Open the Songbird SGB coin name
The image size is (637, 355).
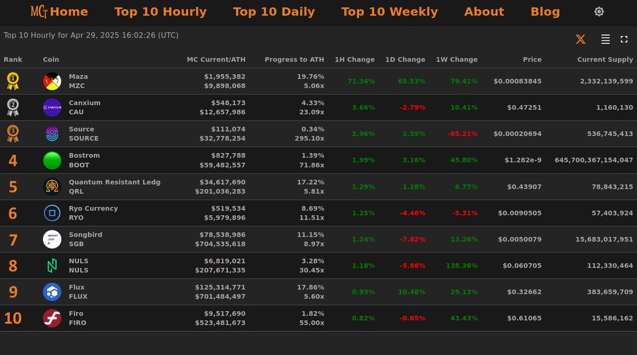[85, 239]
